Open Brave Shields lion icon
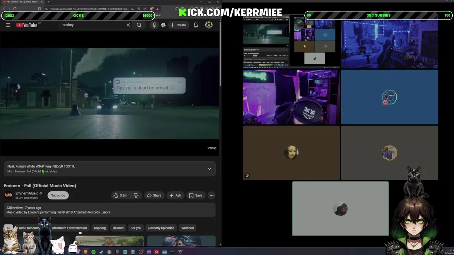 (x=152, y=9)
